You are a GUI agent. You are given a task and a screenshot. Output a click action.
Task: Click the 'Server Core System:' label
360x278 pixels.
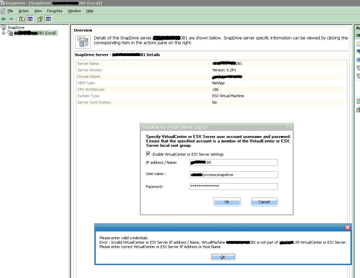pos(94,102)
